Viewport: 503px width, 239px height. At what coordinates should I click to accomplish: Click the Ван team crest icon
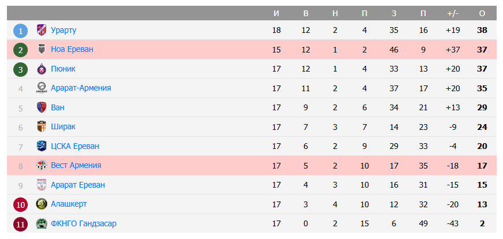[41, 107]
